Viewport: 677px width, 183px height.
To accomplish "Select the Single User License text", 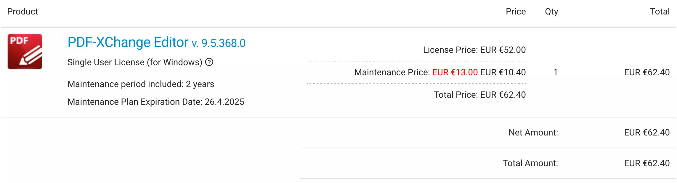I will click(135, 62).
